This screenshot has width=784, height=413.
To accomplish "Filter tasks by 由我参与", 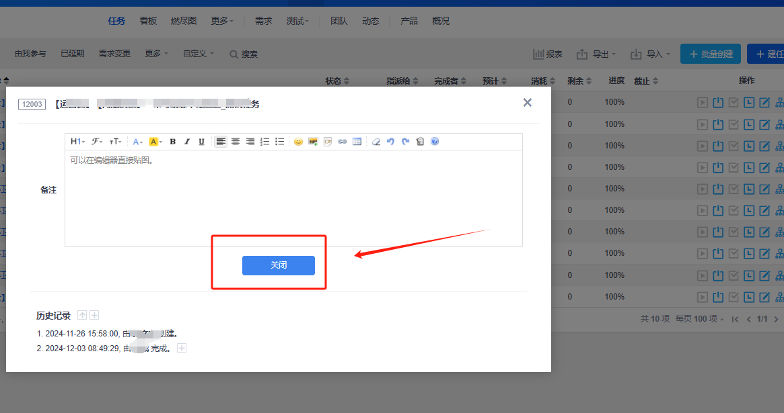I will [30, 53].
